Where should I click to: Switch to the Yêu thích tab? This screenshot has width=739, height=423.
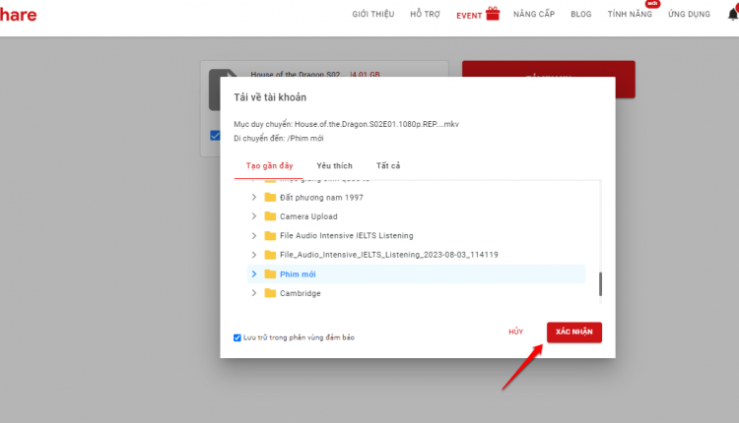pyautogui.click(x=334, y=165)
